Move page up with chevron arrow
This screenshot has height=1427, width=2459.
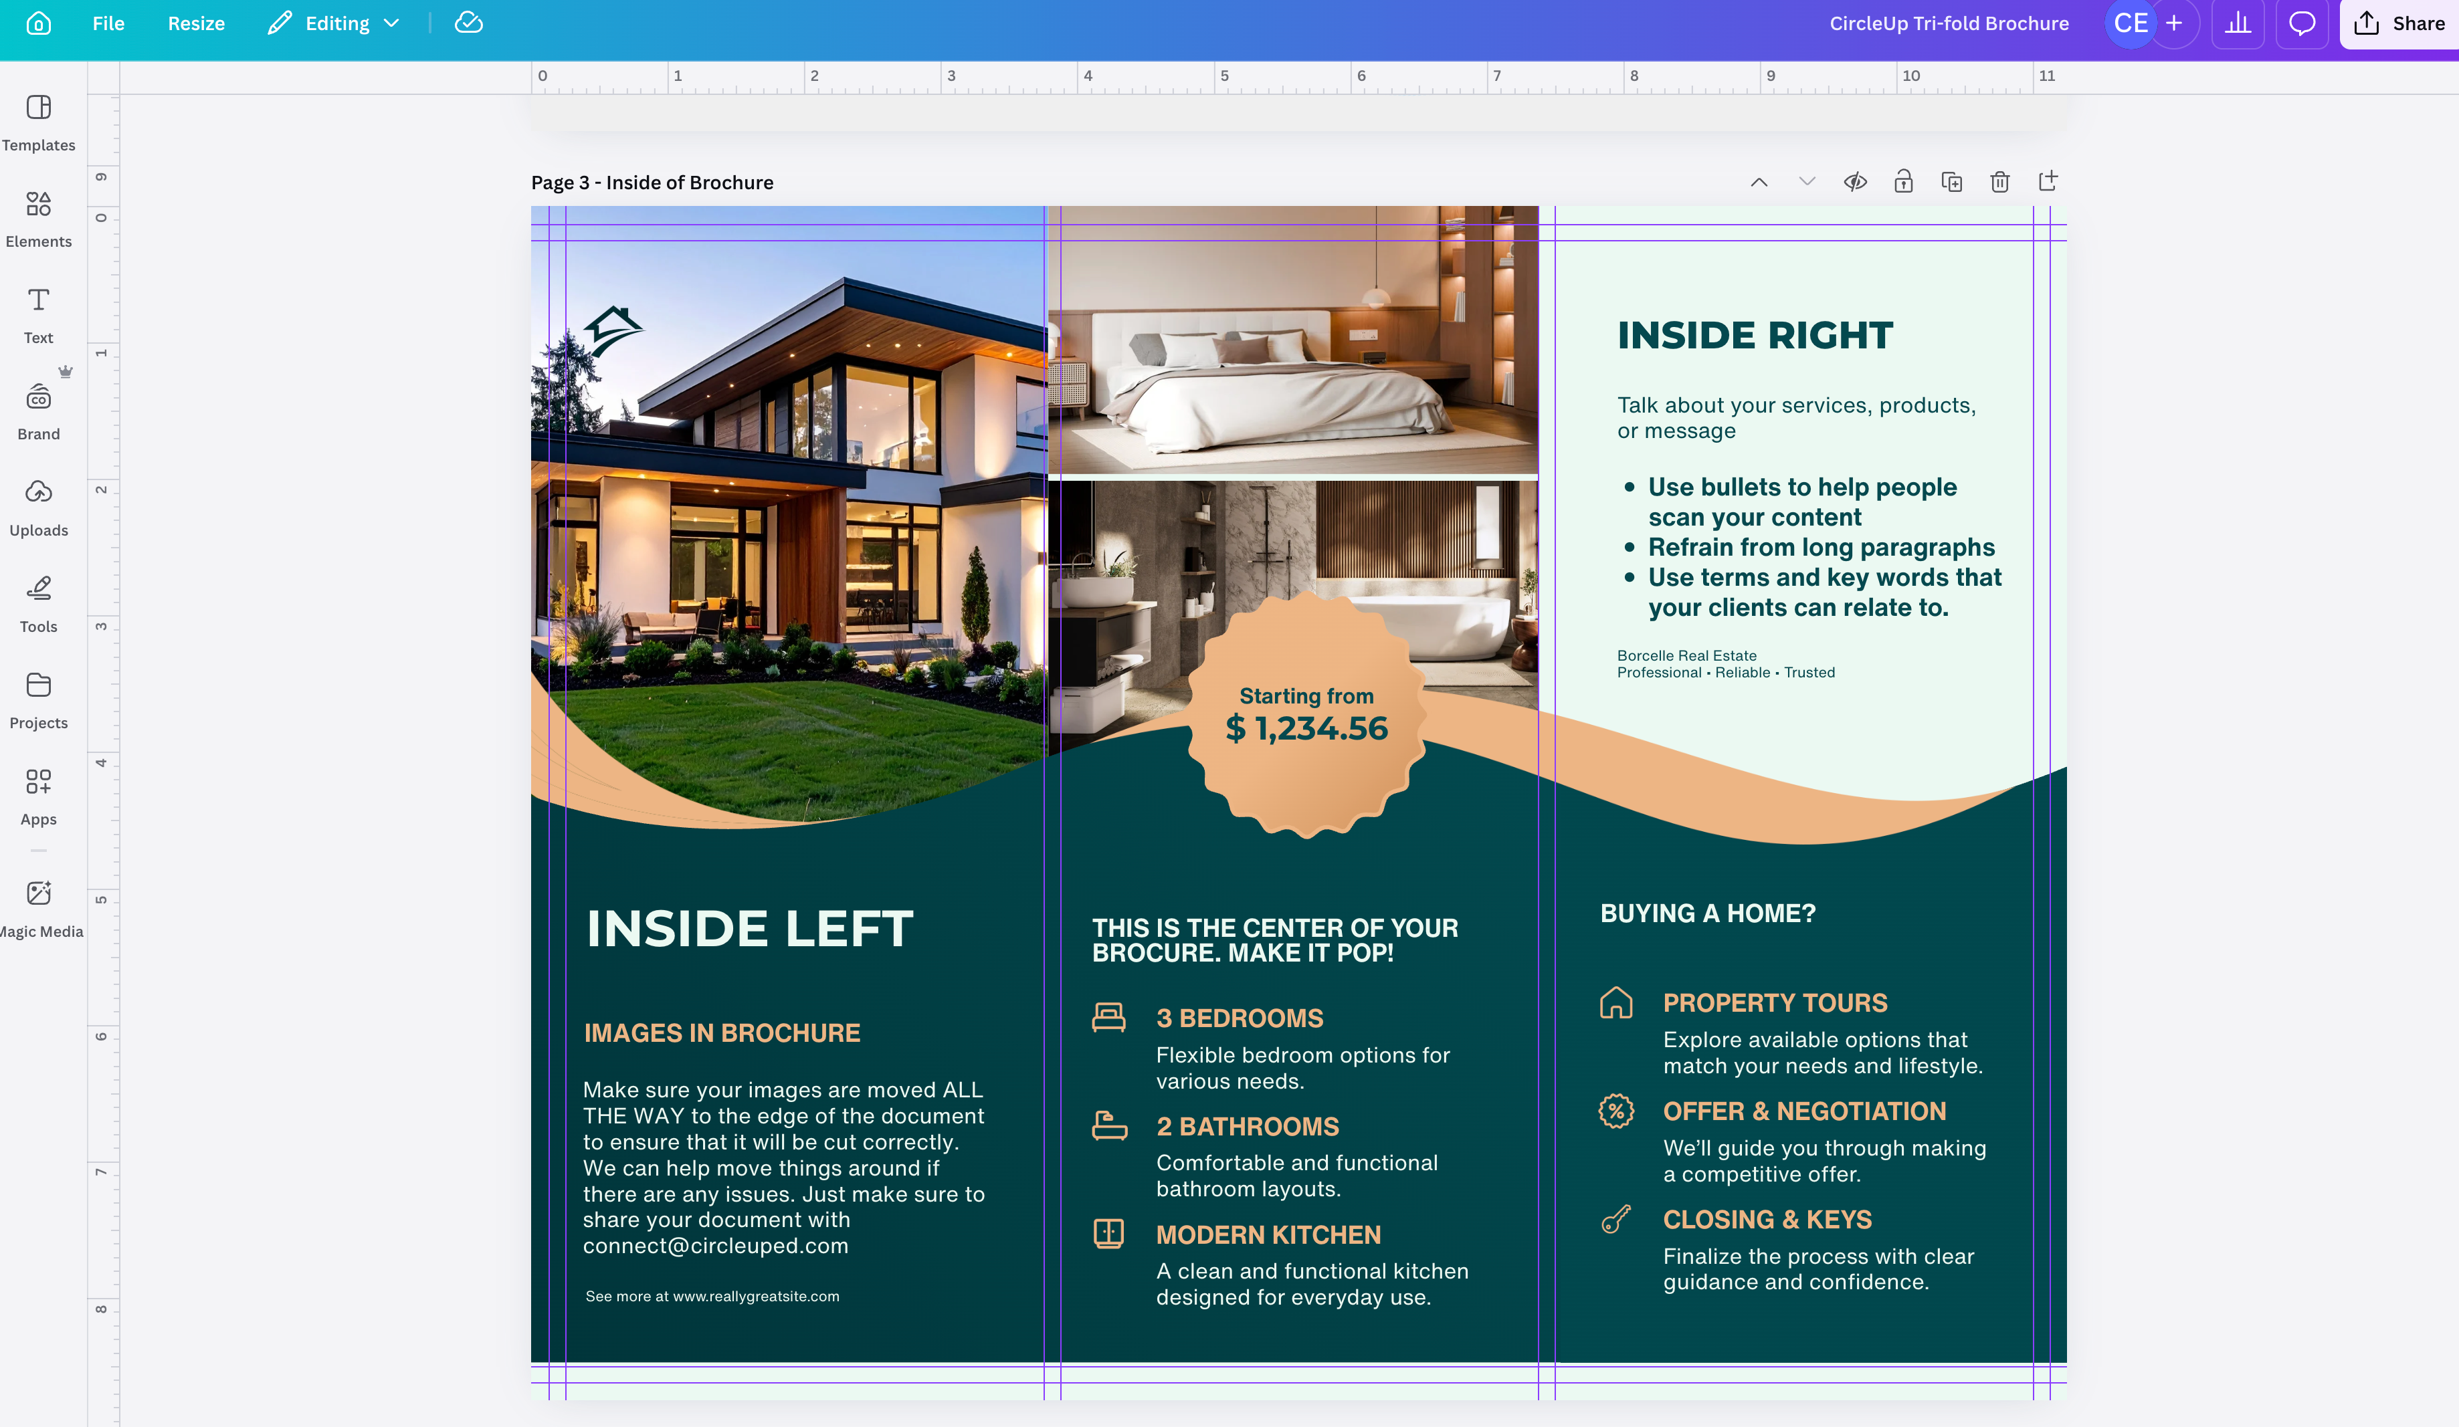1759,183
